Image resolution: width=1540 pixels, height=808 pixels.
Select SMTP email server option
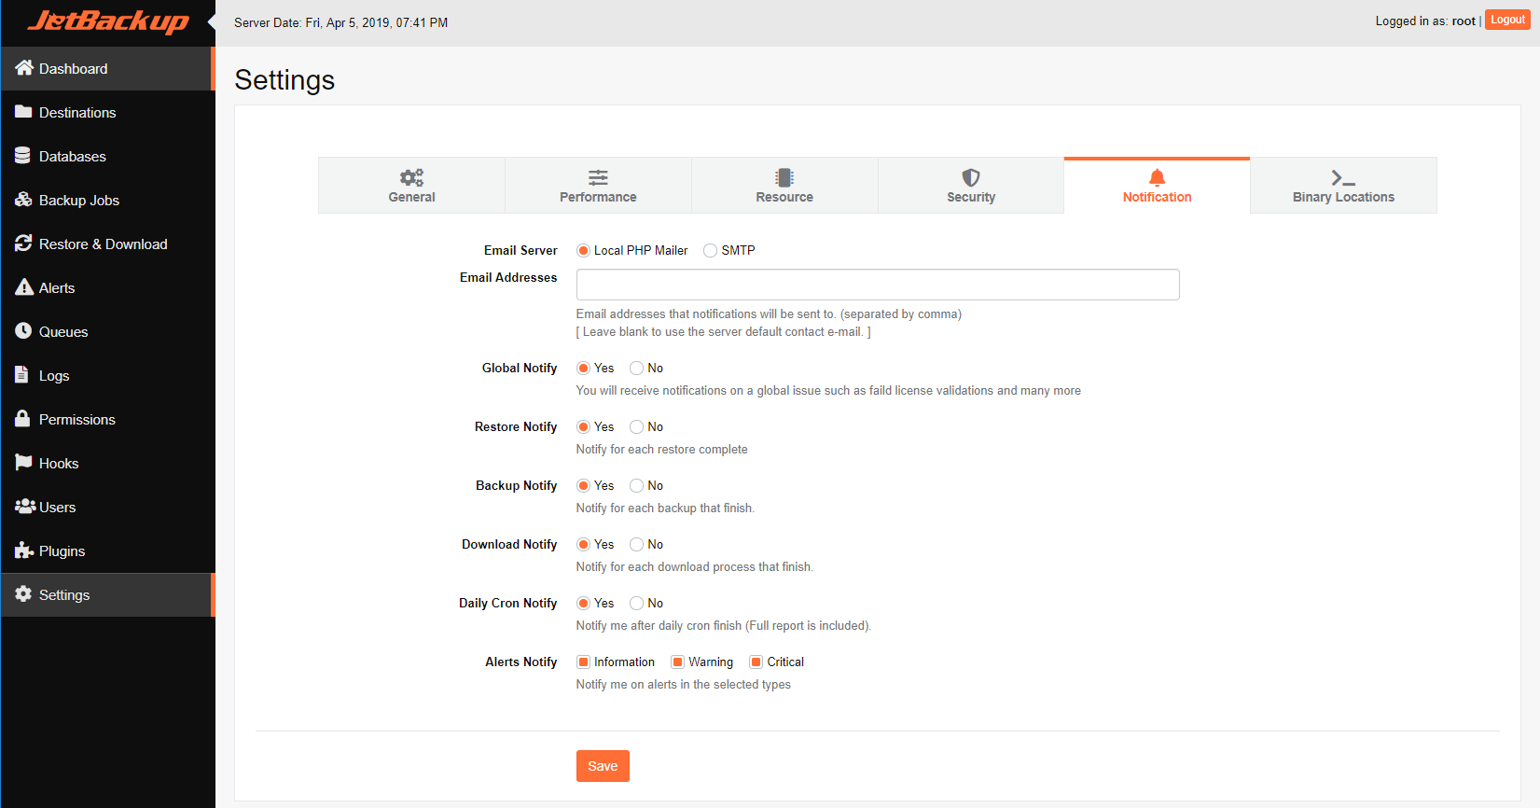click(x=711, y=250)
